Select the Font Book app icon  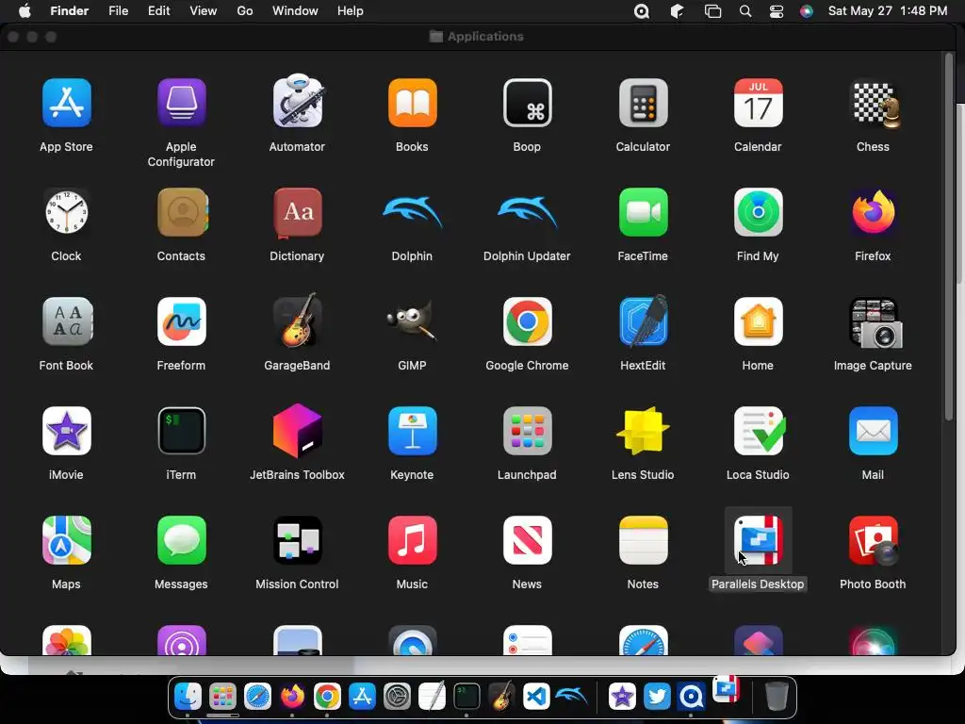[x=67, y=321]
